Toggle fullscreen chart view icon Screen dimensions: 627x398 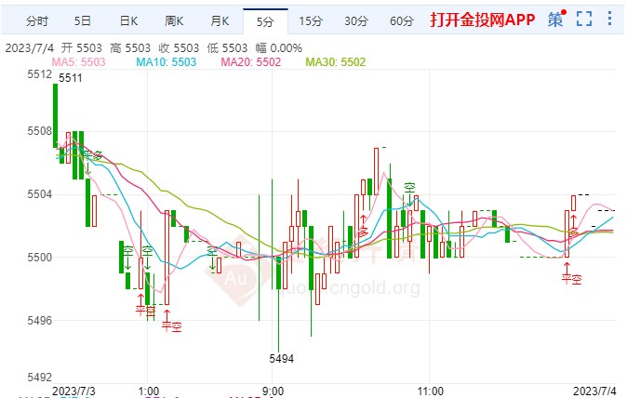coord(584,19)
